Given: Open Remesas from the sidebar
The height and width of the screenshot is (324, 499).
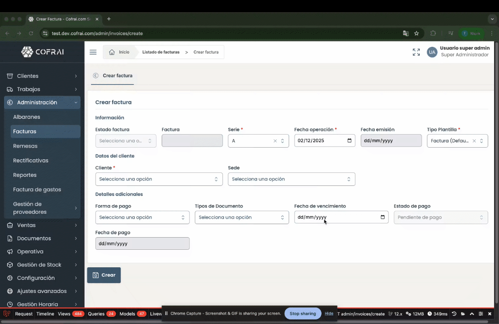Looking at the screenshot, I should click(25, 146).
